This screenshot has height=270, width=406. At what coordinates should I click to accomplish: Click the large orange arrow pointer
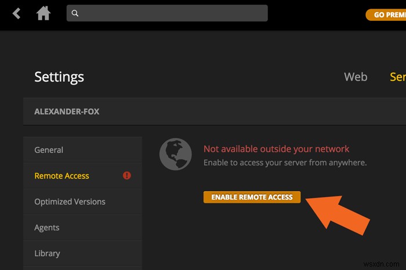tap(340, 212)
